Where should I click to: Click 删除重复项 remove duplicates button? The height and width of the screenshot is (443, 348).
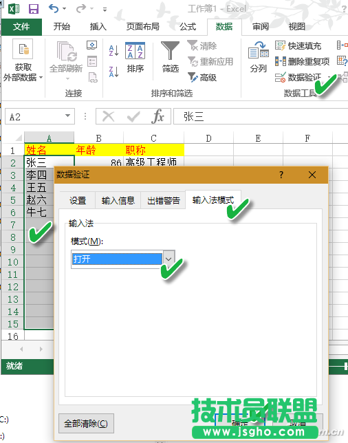click(302, 62)
